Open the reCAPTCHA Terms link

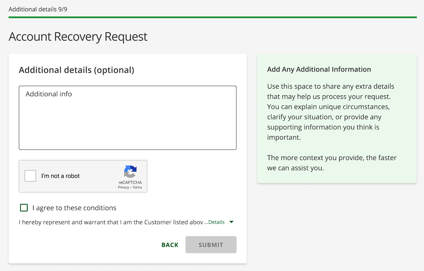(x=137, y=187)
